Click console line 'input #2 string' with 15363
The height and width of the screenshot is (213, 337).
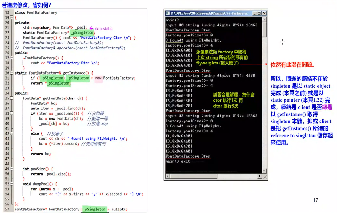pos(211,116)
